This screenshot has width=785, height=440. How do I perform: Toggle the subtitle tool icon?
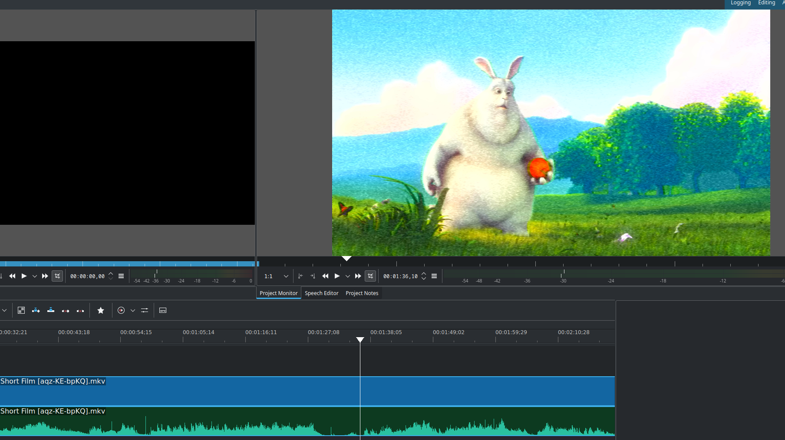coord(163,310)
